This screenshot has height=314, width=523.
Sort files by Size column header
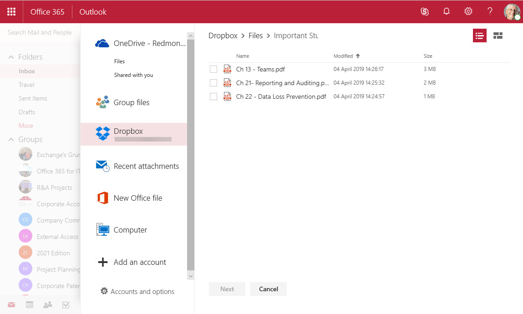428,56
